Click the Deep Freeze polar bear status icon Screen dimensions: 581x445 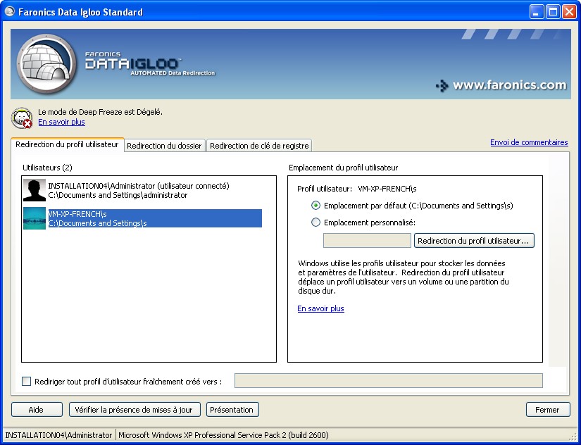[22, 118]
